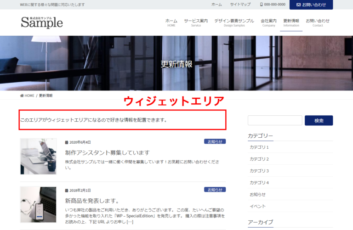Select カテゴリ 1 in category list

259,147
